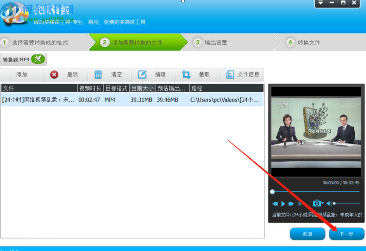This screenshot has height=251, width=366.
Task: Sort by the 预估输出 column header
Action: tap(172, 88)
